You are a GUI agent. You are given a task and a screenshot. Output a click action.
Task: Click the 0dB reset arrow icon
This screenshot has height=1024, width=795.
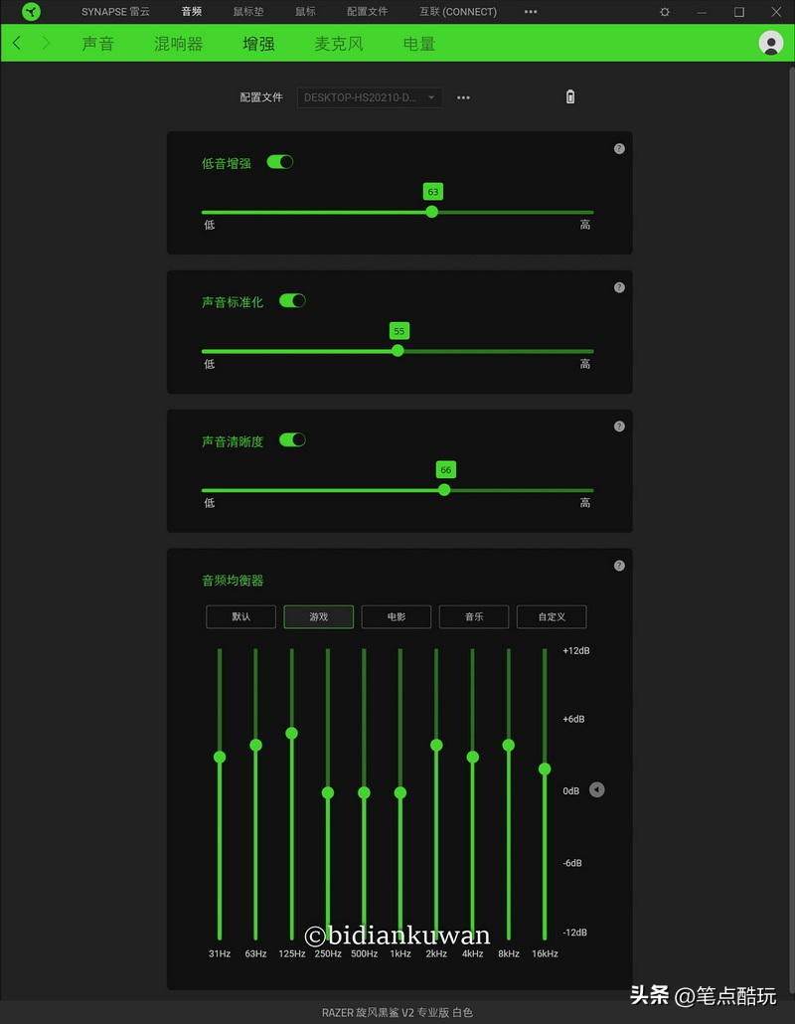point(596,790)
